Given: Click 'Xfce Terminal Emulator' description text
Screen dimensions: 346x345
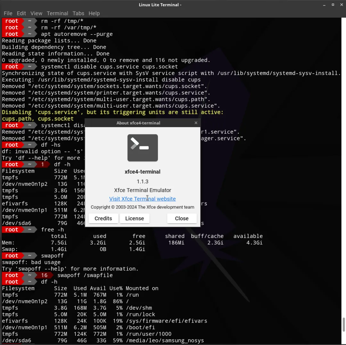Looking at the screenshot, I should point(143,190).
